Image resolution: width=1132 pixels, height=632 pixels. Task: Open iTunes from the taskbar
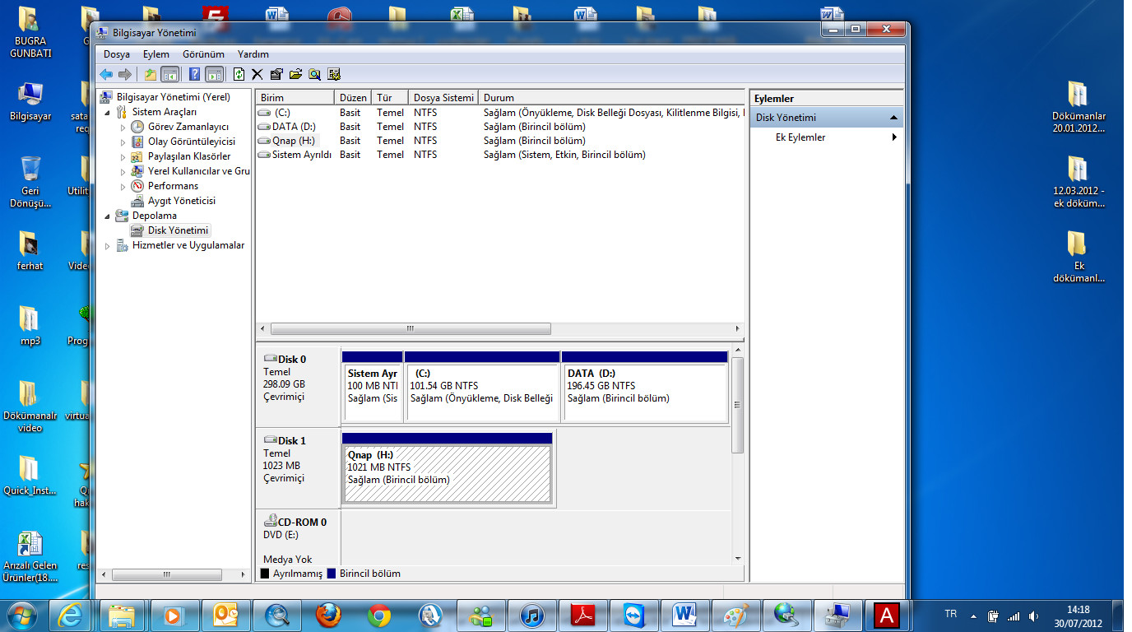click(x=531, y=615)
